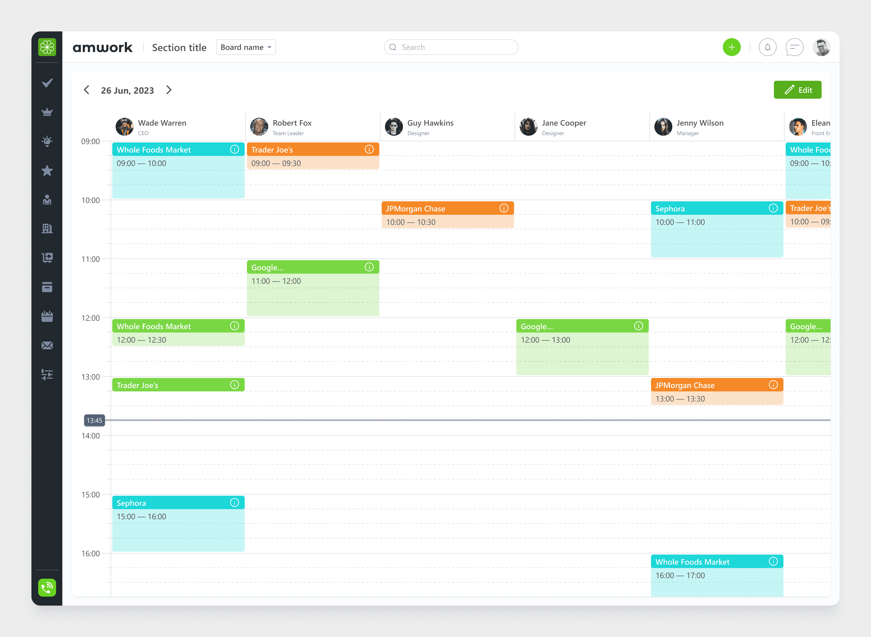This screenshot has width=871, height=637.
Task: Open the star favorites sidebar icon
Action: tap(47, 170)
